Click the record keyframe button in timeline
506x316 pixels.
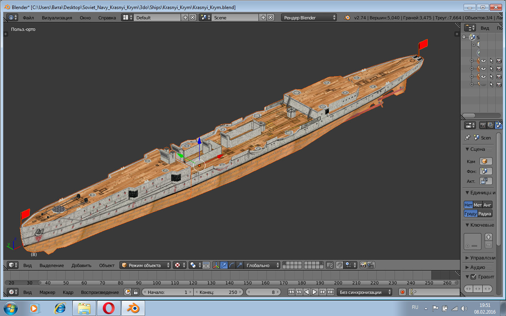pyautogui.click(x=402, y=292)
